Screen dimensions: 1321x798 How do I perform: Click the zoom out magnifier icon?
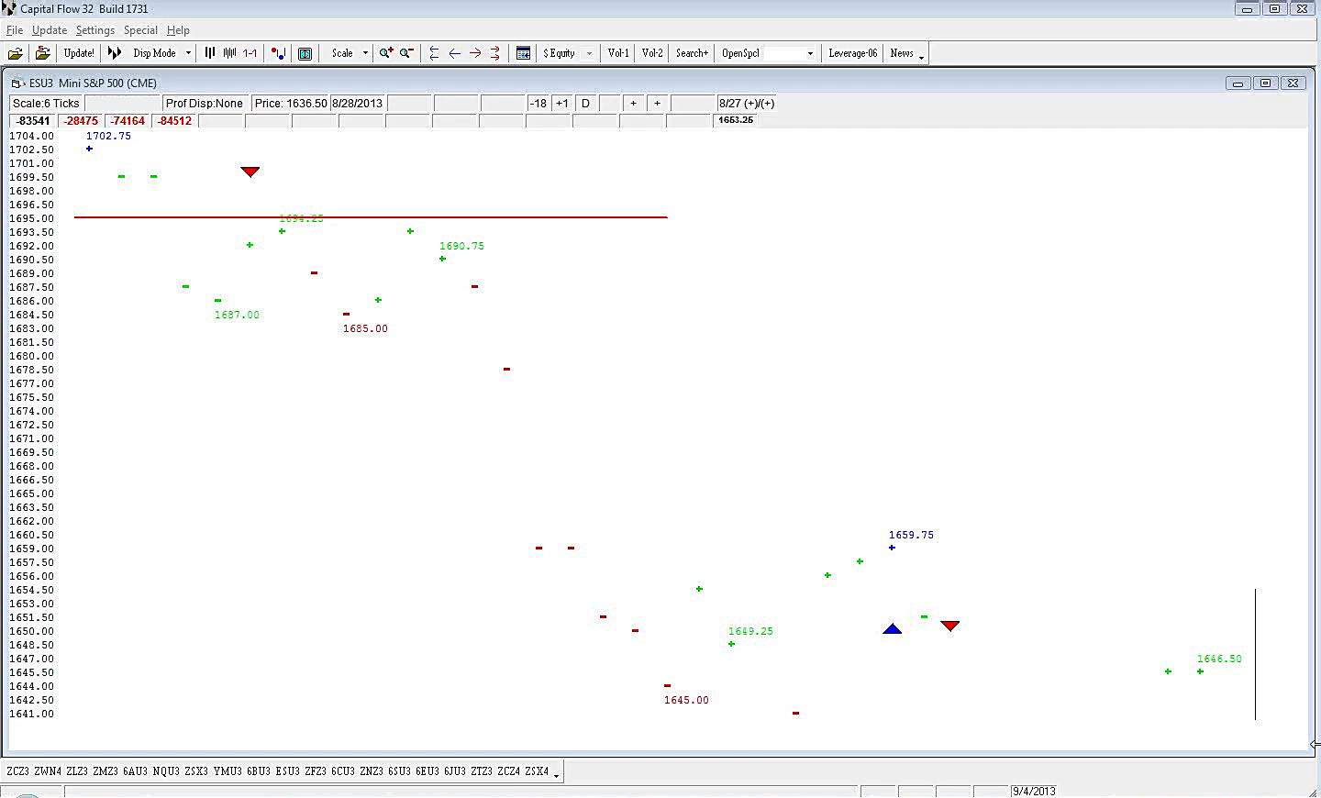tap(406, 53)
